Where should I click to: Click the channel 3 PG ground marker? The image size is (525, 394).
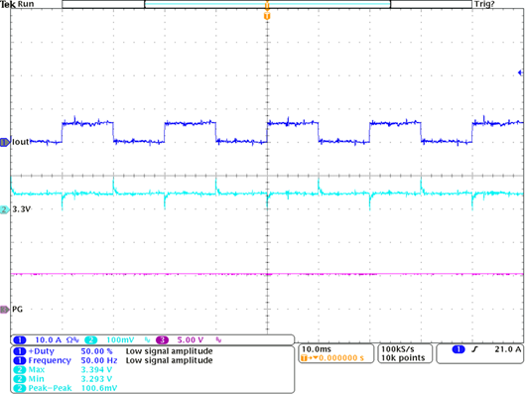pyautogui.click(x=5, y=310)
